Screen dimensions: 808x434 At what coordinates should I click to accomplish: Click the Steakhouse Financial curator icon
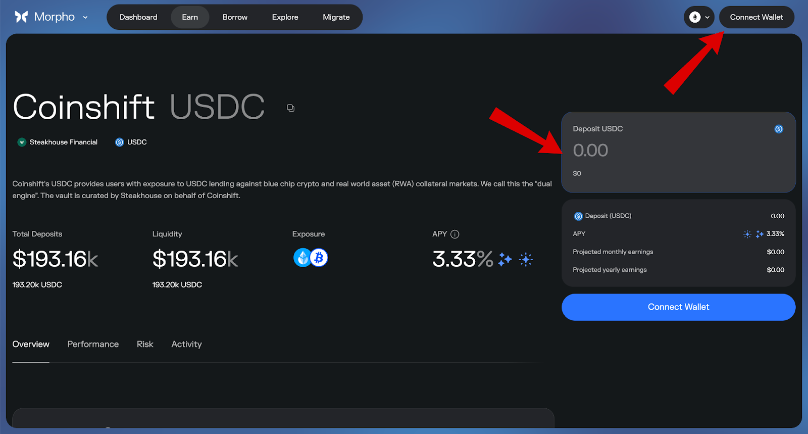(22, 142)
